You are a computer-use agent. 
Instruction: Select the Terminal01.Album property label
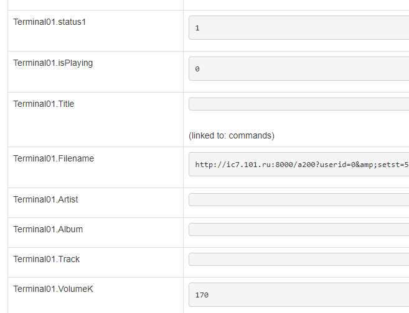point(48,229)
